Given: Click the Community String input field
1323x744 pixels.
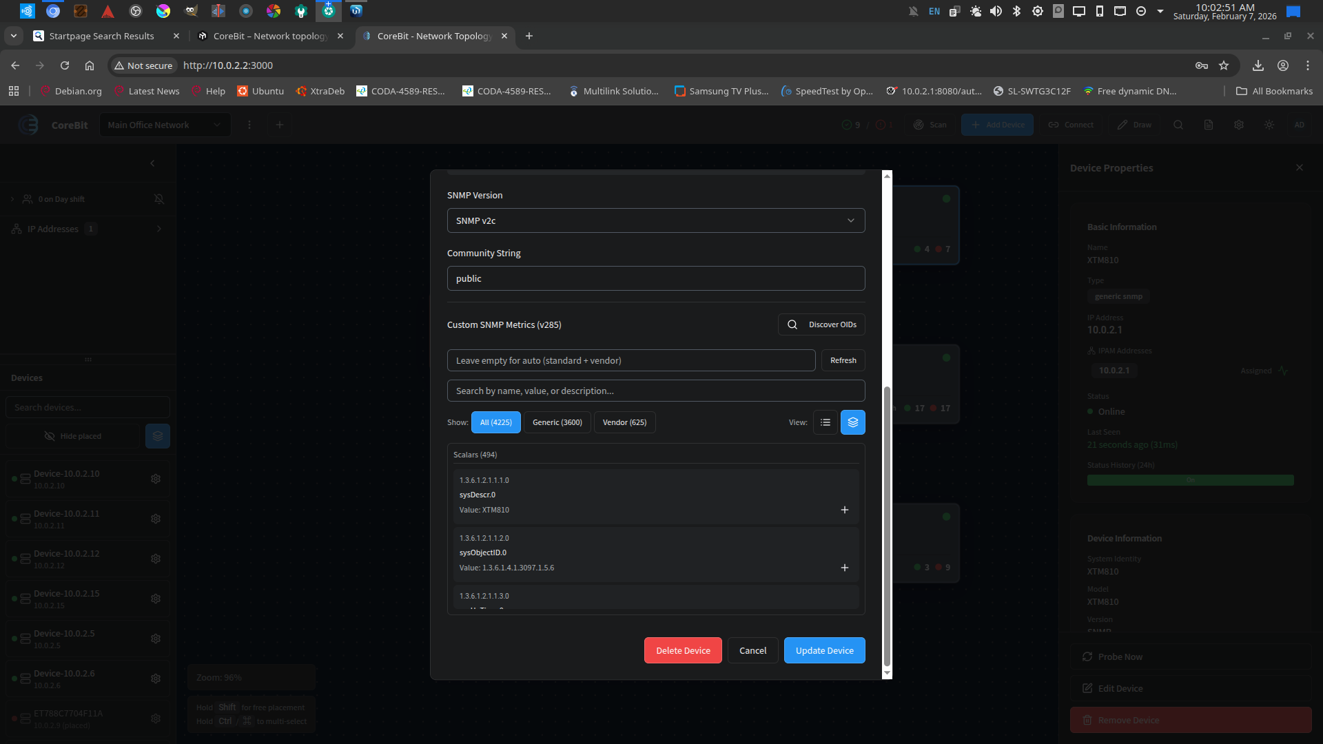Looking at the screenshot, I should (655, 278).
